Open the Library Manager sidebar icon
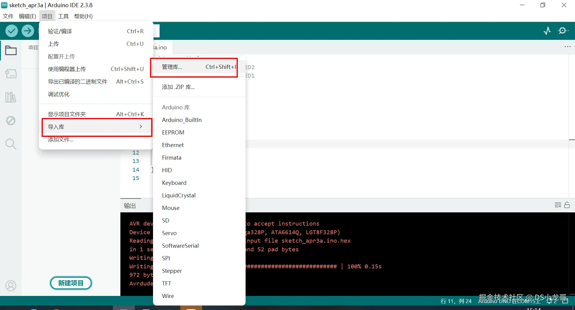 [11, 97]
